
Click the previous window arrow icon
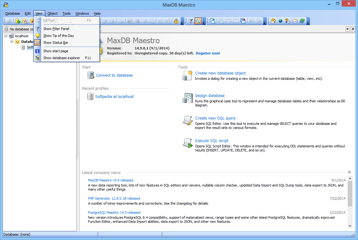click(x=252, y=21)
